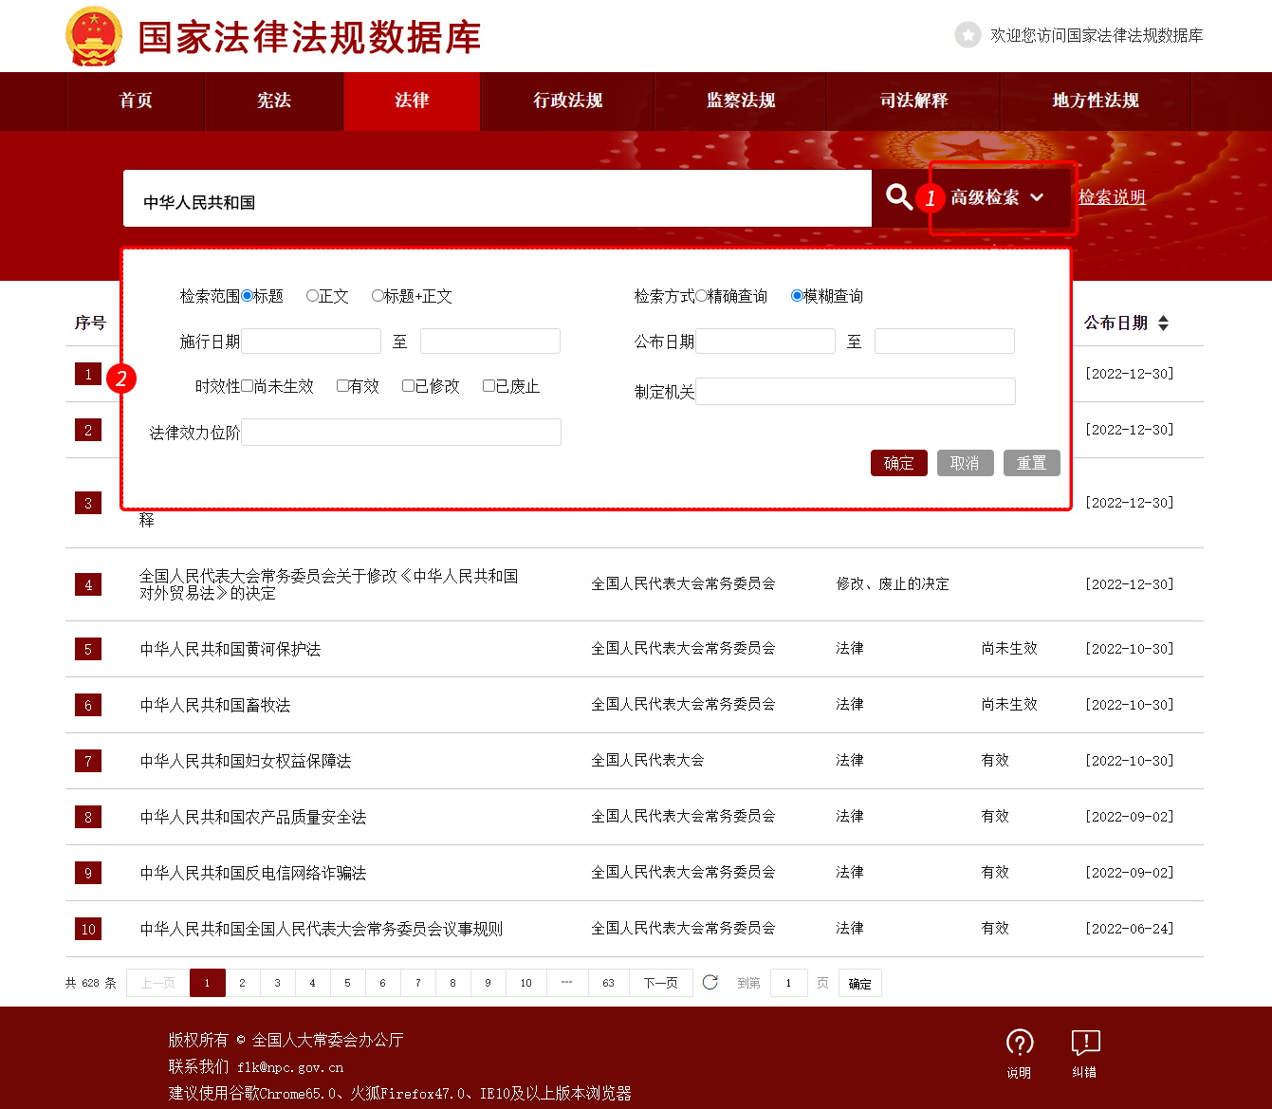The height and width of the screenshot is (1109, 1272).
Task: Sort results by 公布日期 arrows
Action: [1164, 323]
